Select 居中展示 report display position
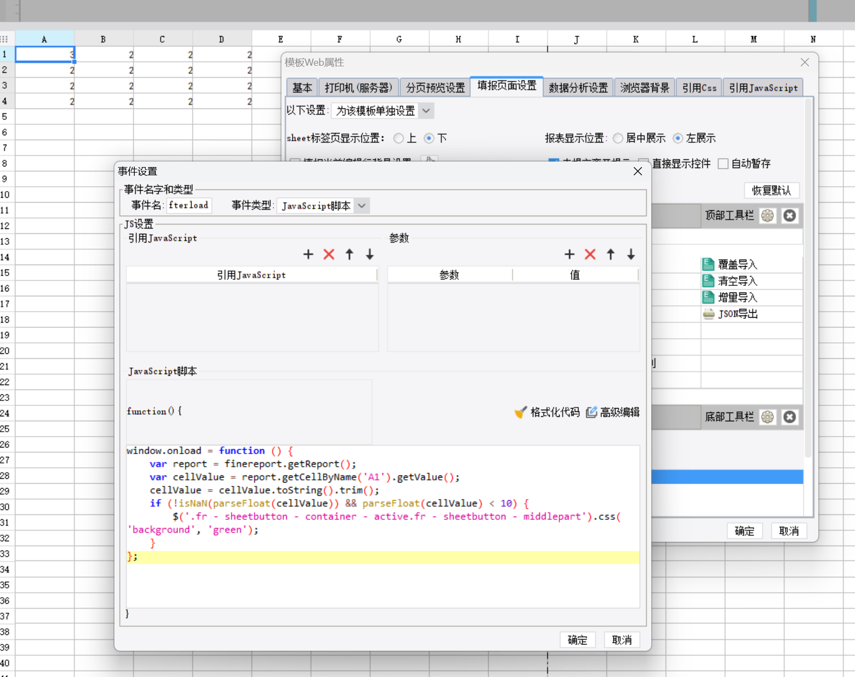855x677 pixels. point(618,138)
